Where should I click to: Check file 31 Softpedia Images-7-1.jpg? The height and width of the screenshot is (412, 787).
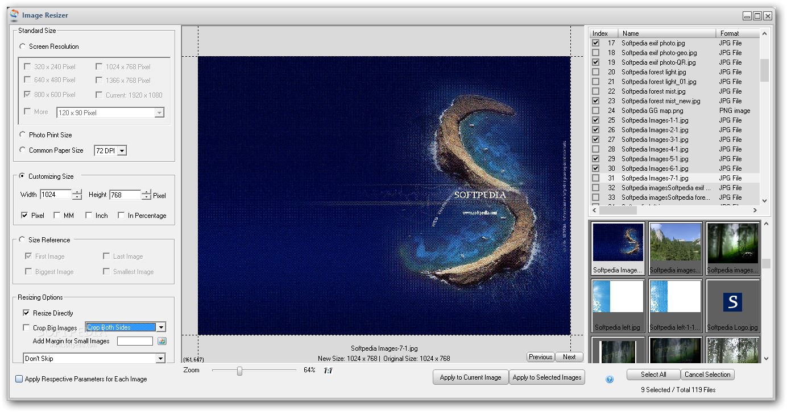point(596,178)
